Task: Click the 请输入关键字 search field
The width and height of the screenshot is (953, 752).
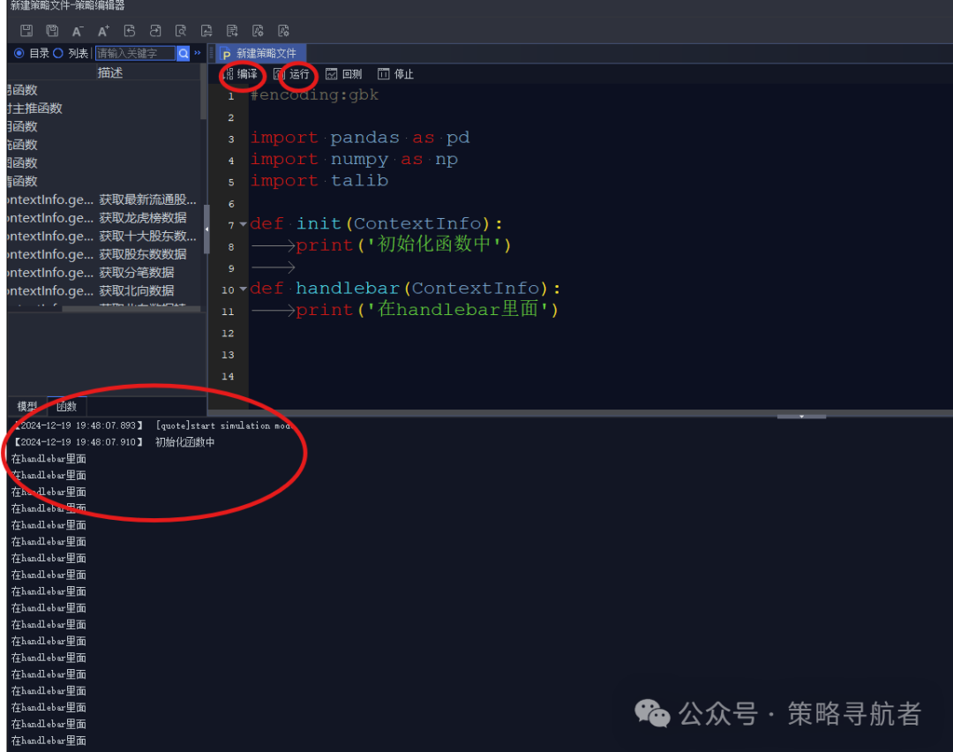Action: (x=135, y=54)
